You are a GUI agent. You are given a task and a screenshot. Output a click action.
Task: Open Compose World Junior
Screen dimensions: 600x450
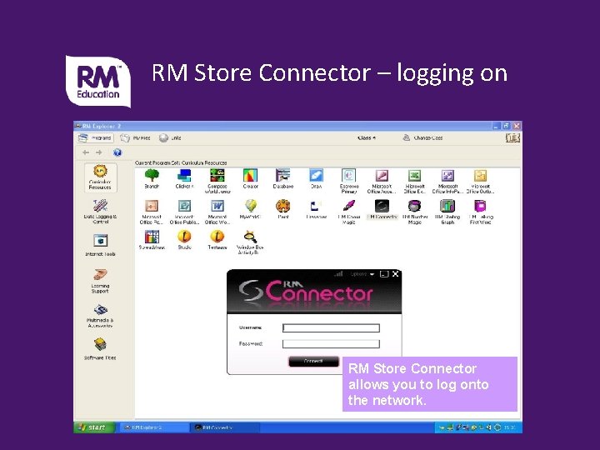[x=217, y=182]
